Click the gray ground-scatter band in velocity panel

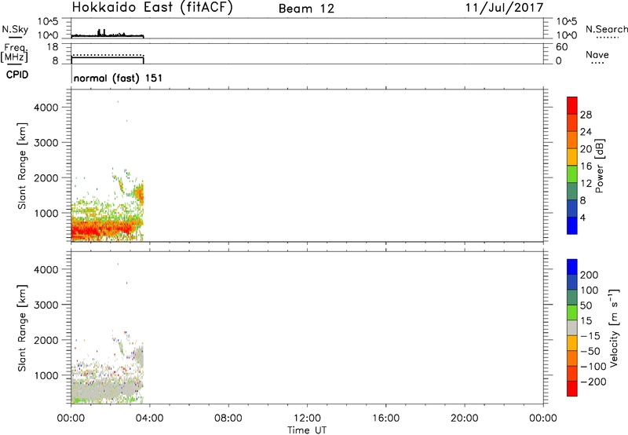click(106, 389)
